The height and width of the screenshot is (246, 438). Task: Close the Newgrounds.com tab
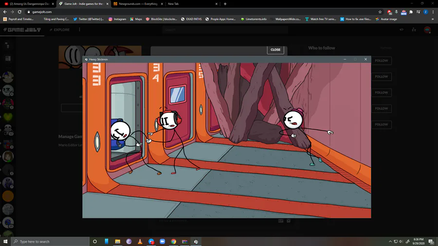(x=162, y=4)
